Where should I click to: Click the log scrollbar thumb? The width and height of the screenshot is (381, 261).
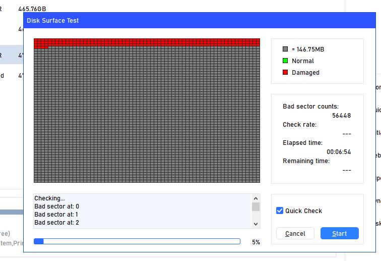click(256, 206)
